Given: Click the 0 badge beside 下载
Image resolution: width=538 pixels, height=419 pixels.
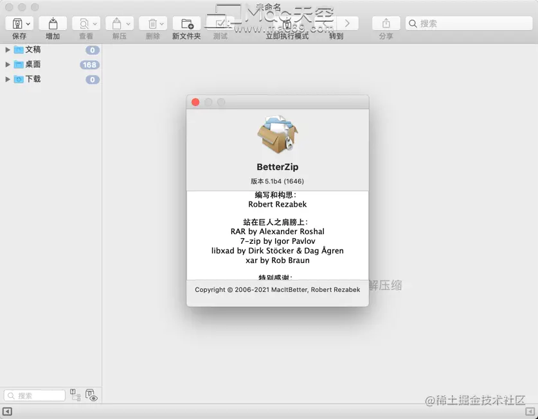Looking at the screenshot, I should pos(93,80).
